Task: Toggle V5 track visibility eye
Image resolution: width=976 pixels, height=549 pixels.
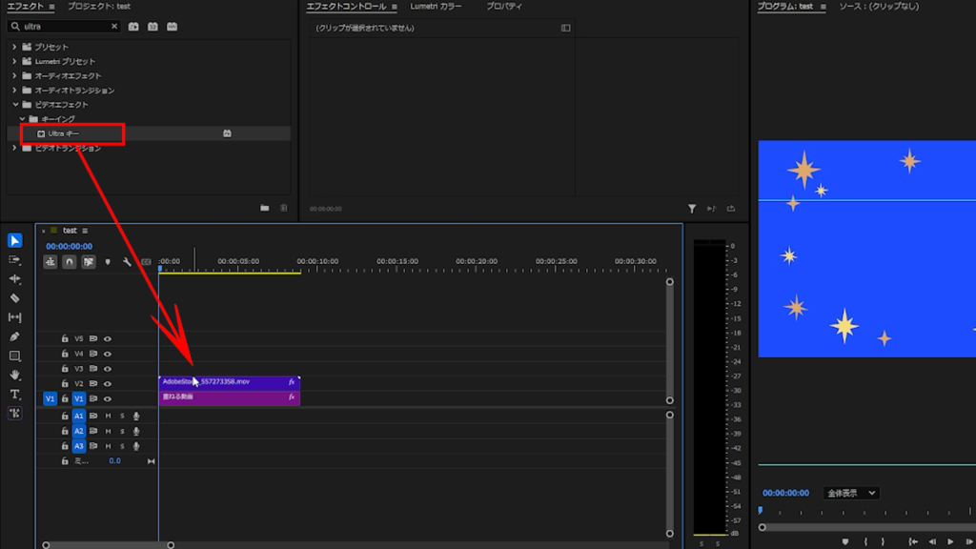Action: 107,338
